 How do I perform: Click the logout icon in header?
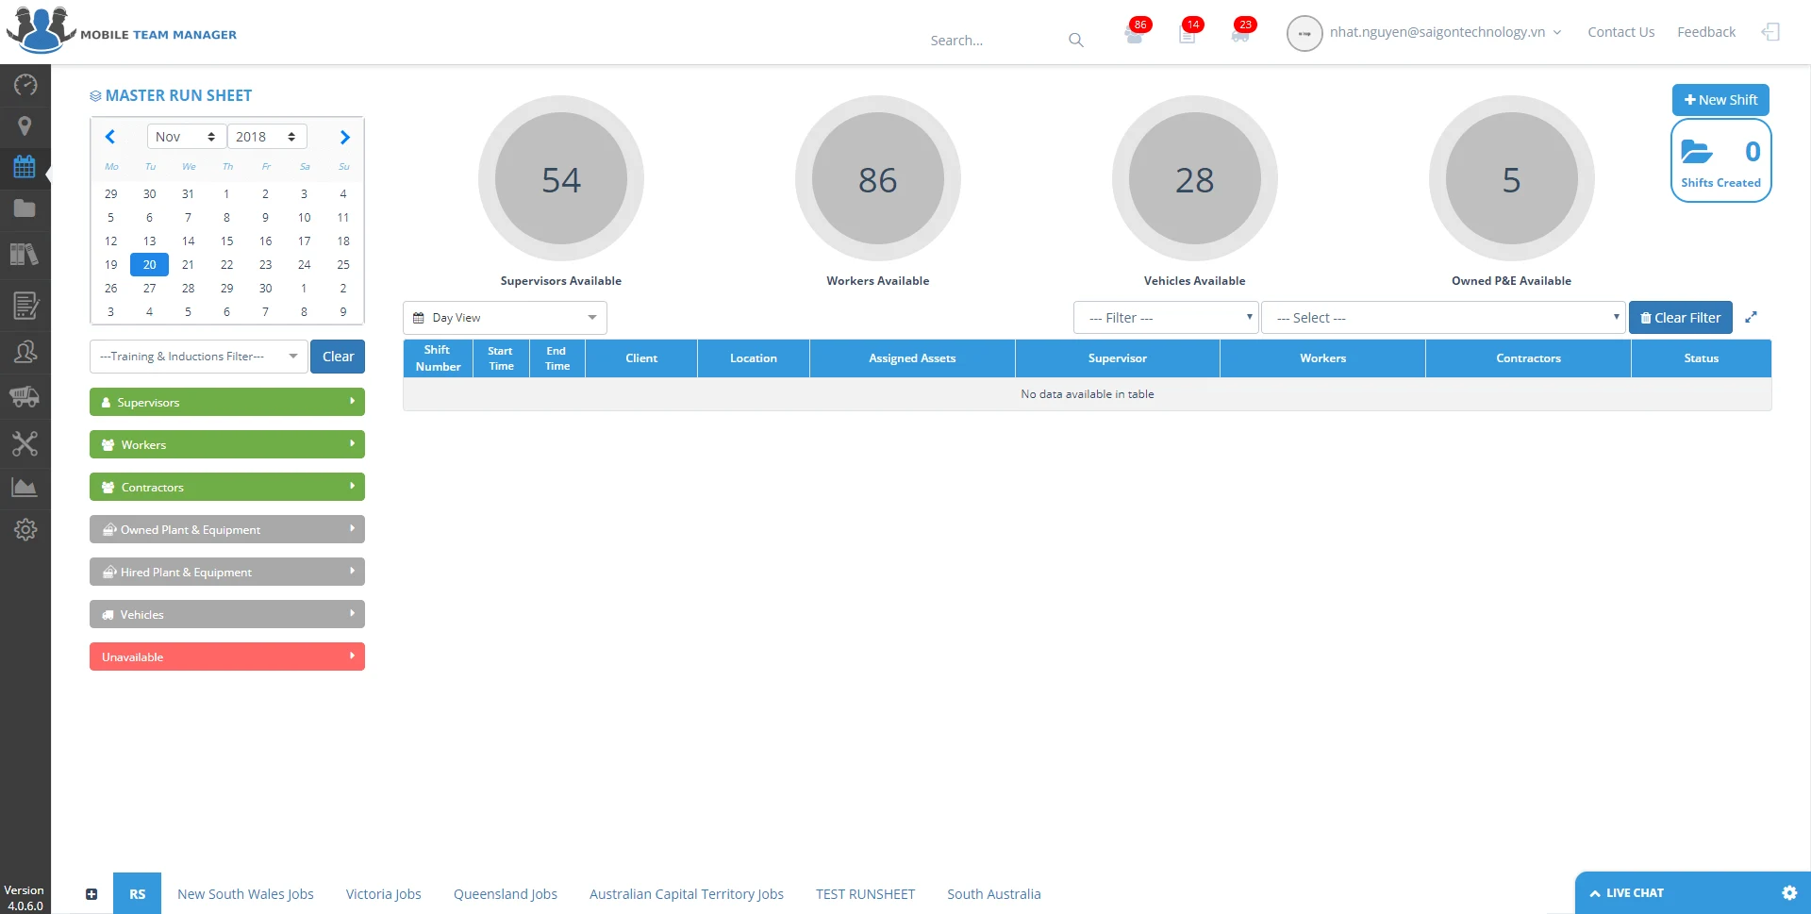tap(1770, 32)
